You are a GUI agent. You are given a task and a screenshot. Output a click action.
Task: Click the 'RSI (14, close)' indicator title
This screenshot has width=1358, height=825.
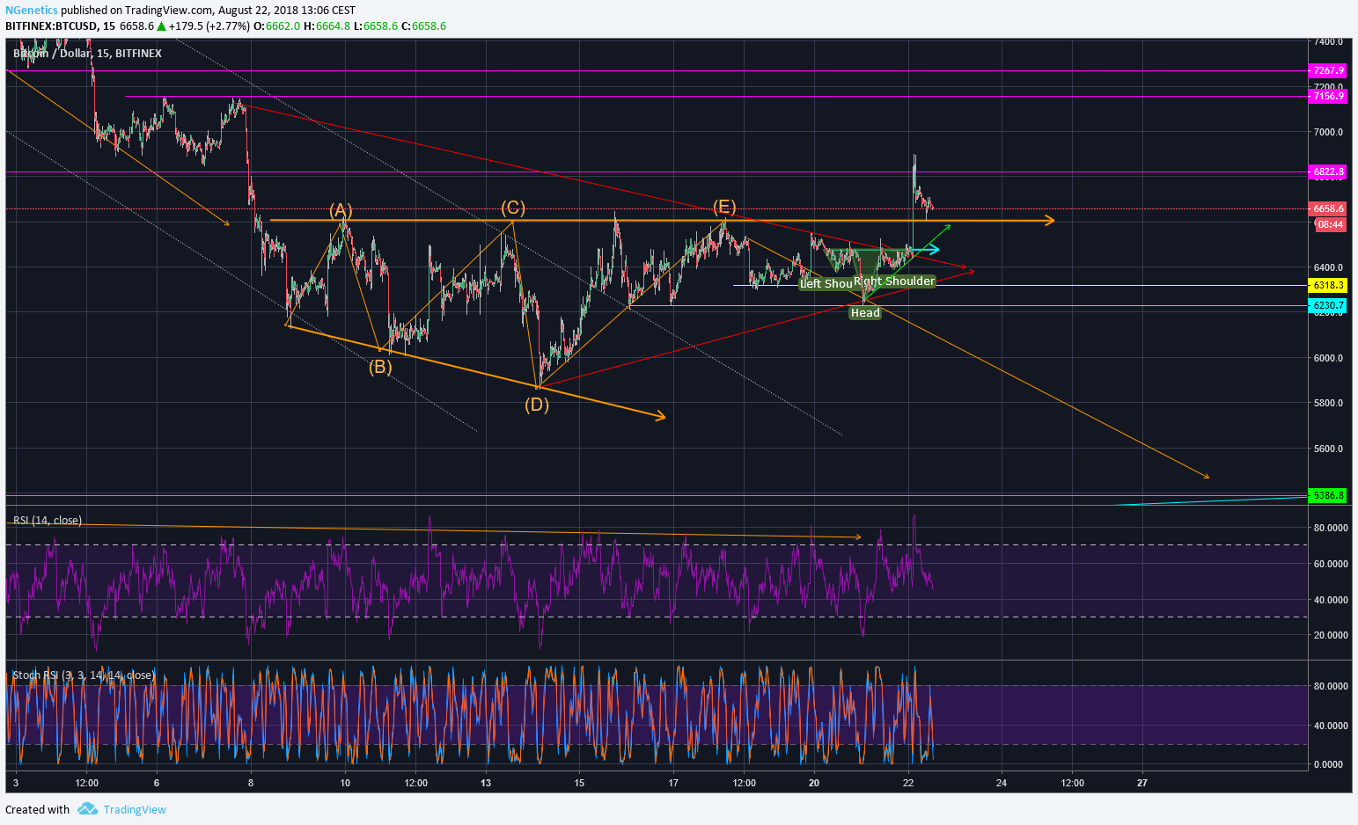pos(48,521)
